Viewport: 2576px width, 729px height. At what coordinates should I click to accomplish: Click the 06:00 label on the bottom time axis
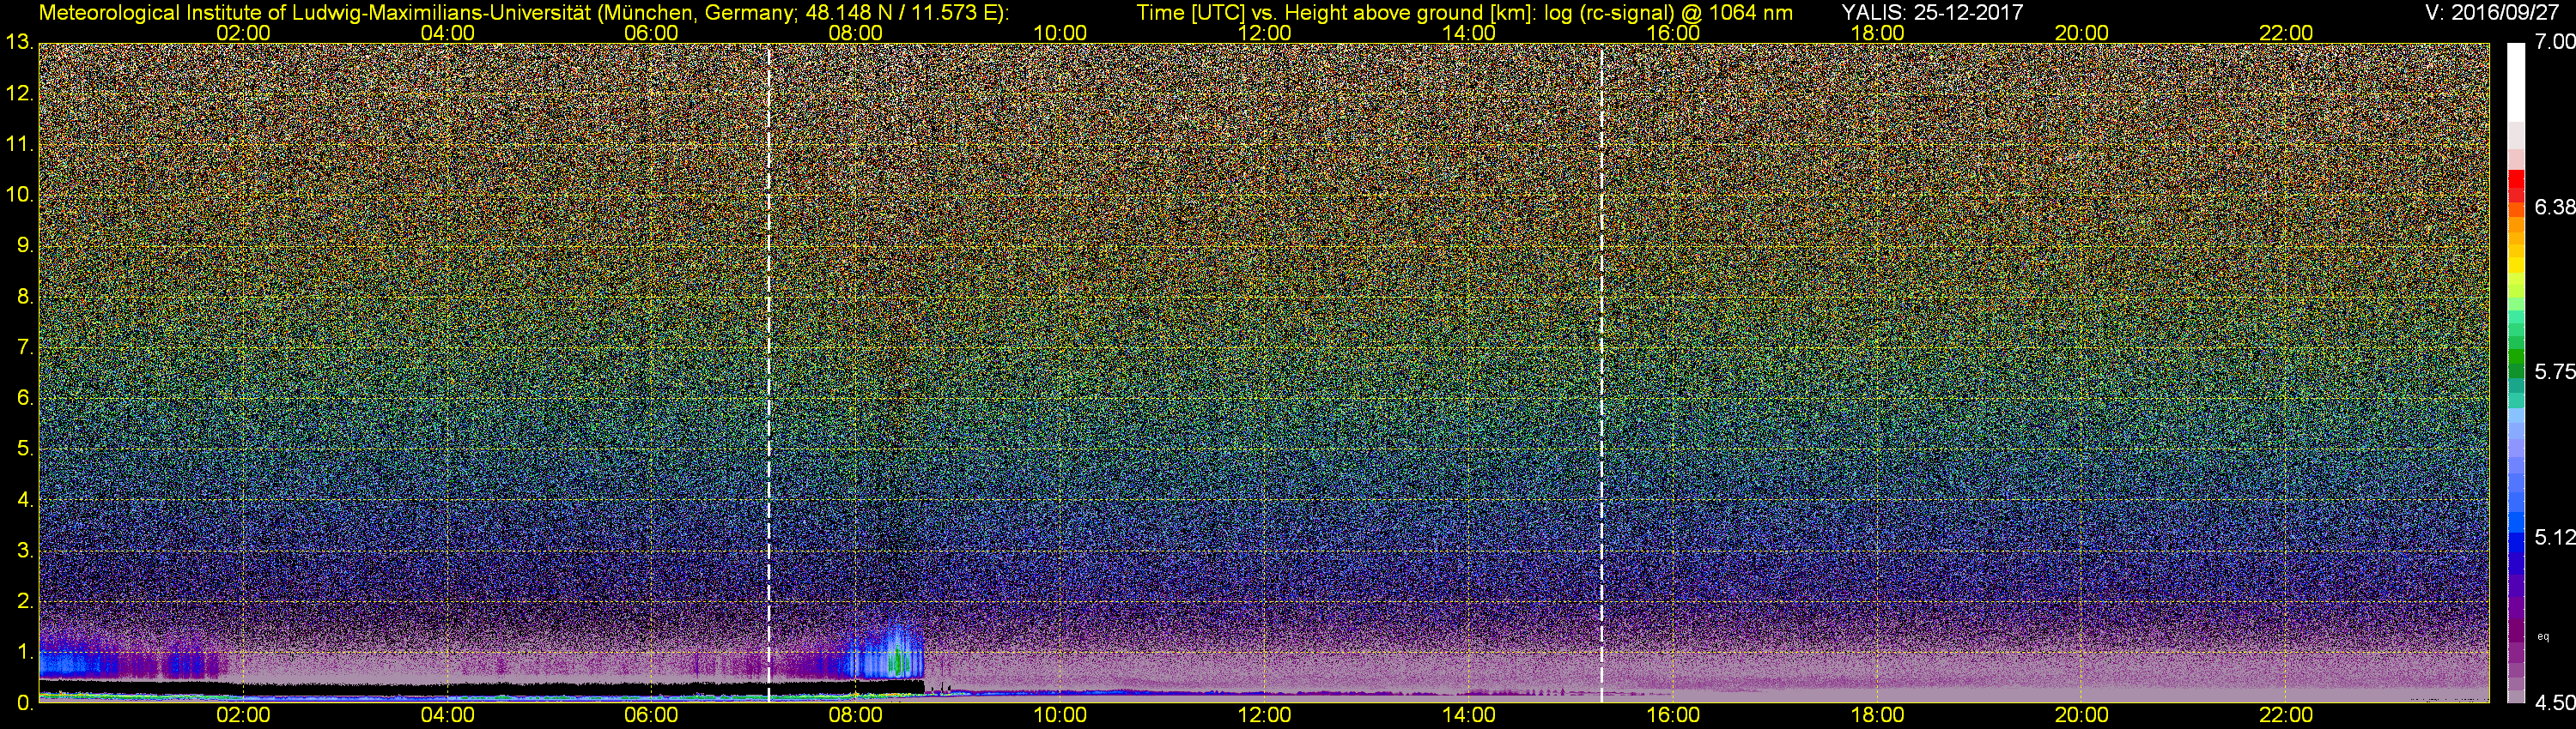coord(651,715)
